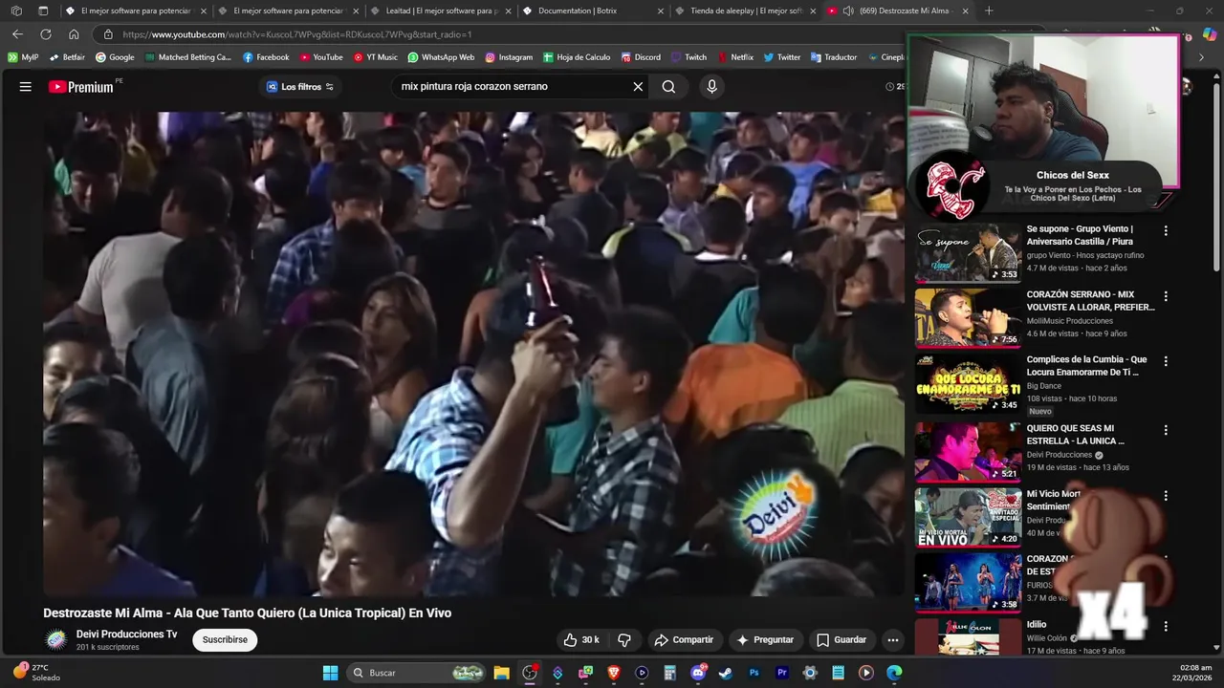Open Premiere Pro from taskbar
This screenshot has width=1224, height=688.
point(782,673)
